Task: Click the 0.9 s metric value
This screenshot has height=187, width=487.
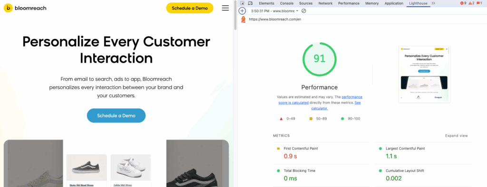Action: point(291,156)
